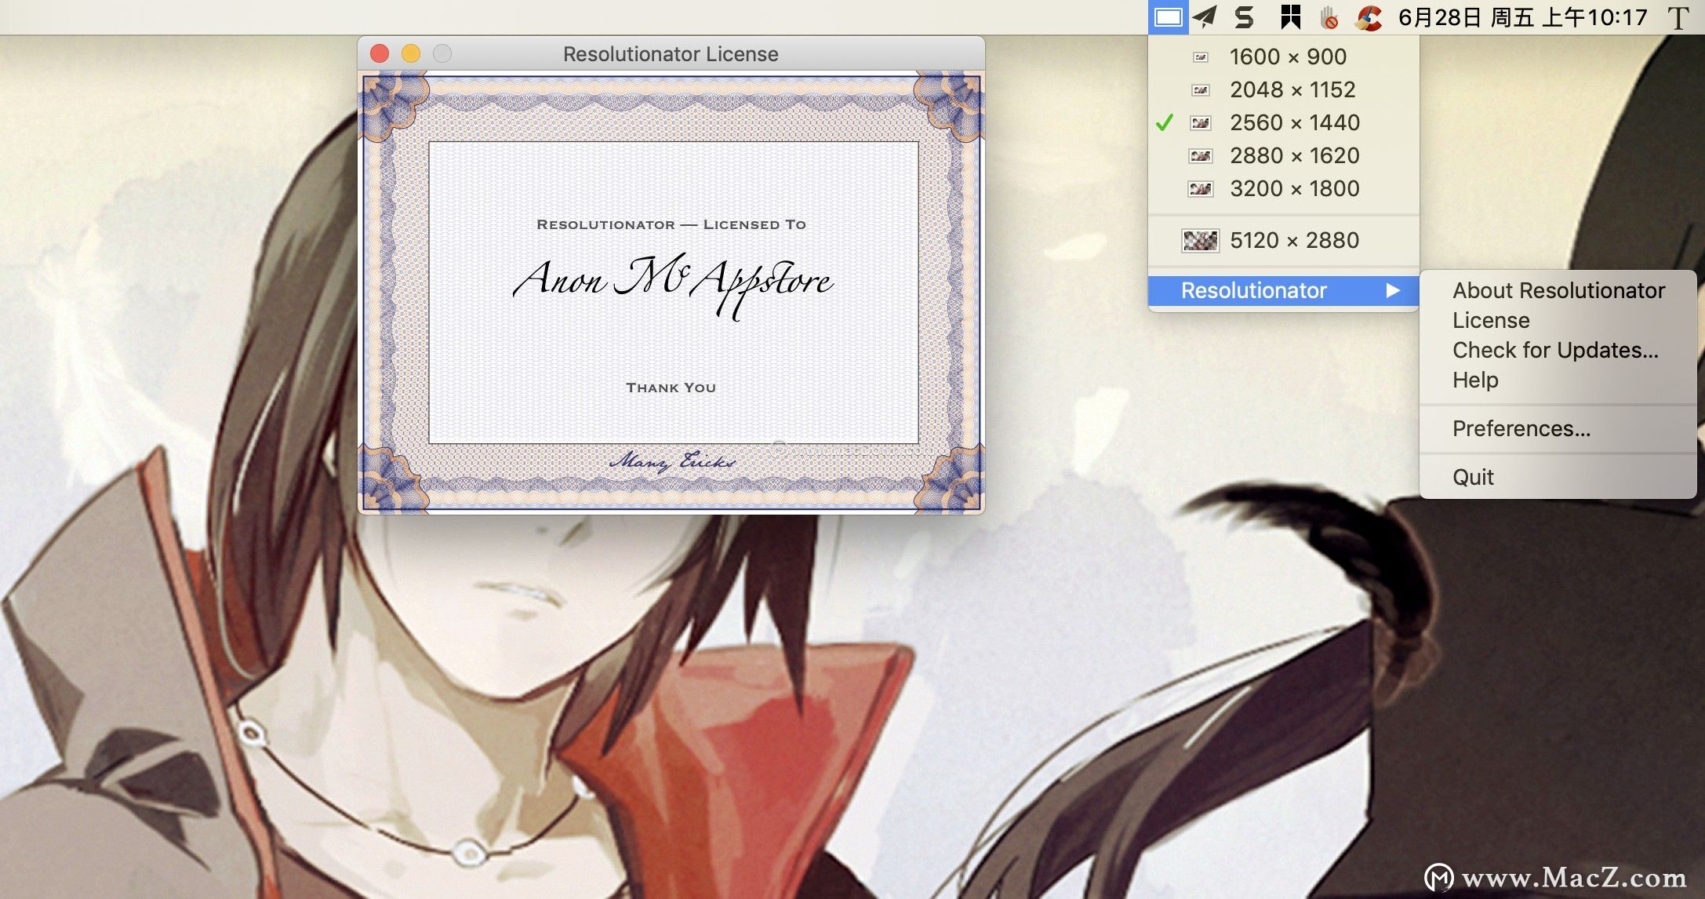Image resolution: width=1705 pixels, height=899 pixels.
Task: Click the paper plane menu bar icon
Action: [x=1205, y=16]
